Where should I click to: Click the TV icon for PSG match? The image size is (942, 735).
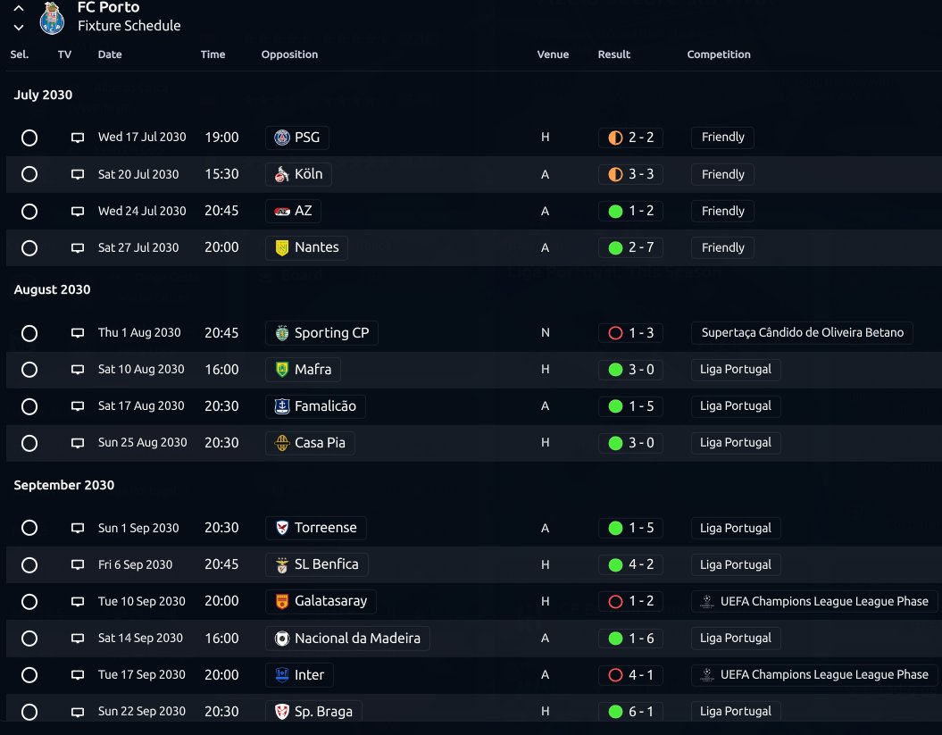click(78, 138)
